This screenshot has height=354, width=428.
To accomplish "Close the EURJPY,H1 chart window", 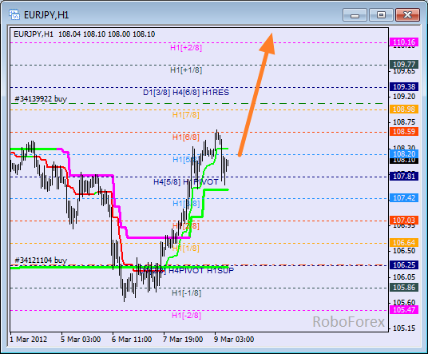I will [x=407, y=14].
